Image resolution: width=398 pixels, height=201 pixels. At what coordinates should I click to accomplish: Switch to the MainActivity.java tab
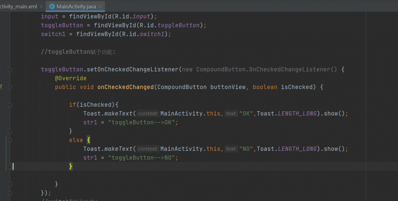point(76,6)
